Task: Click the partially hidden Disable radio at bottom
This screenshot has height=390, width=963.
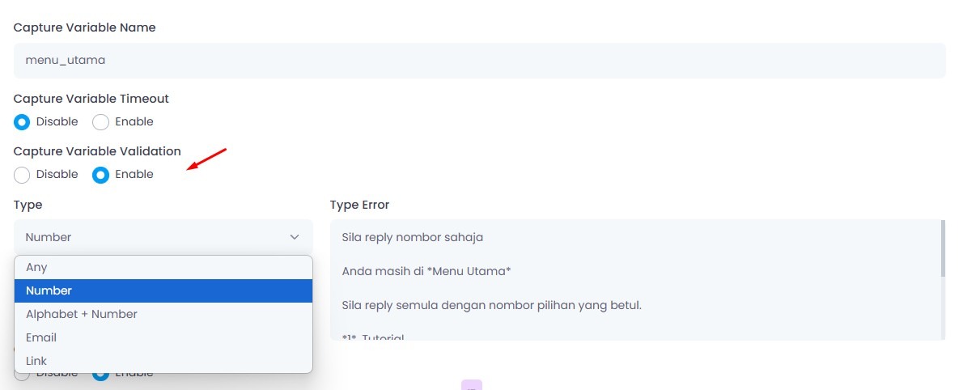Action: (x=22, y=374)
